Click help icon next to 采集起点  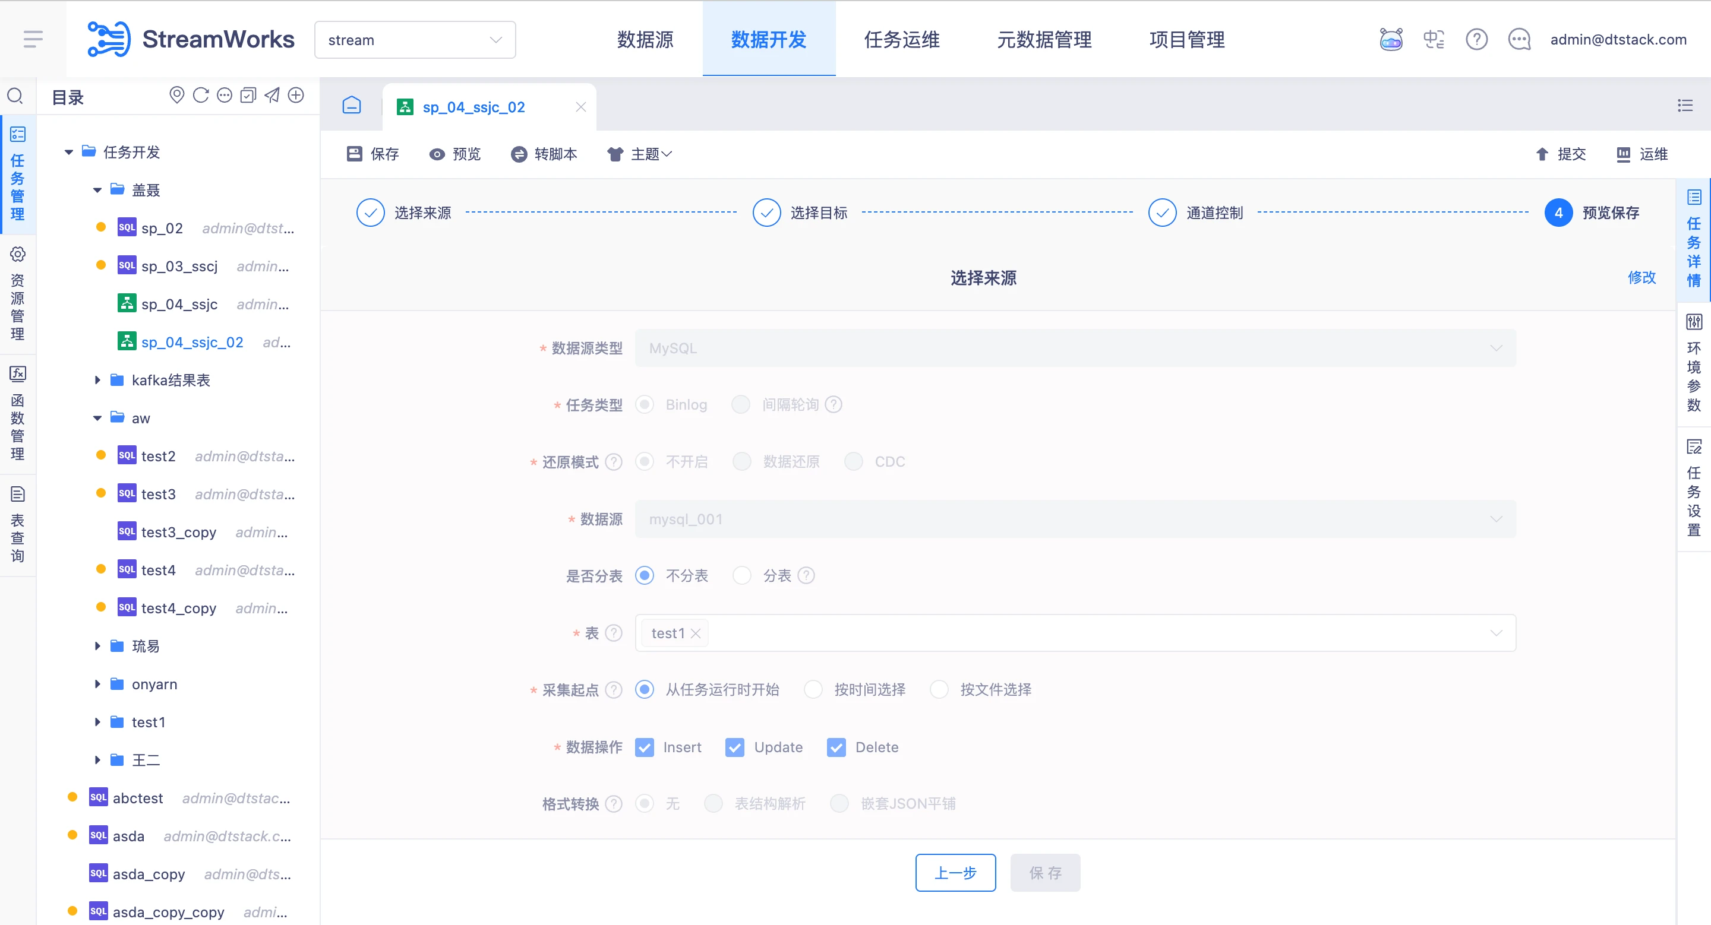tap(614, 689)
